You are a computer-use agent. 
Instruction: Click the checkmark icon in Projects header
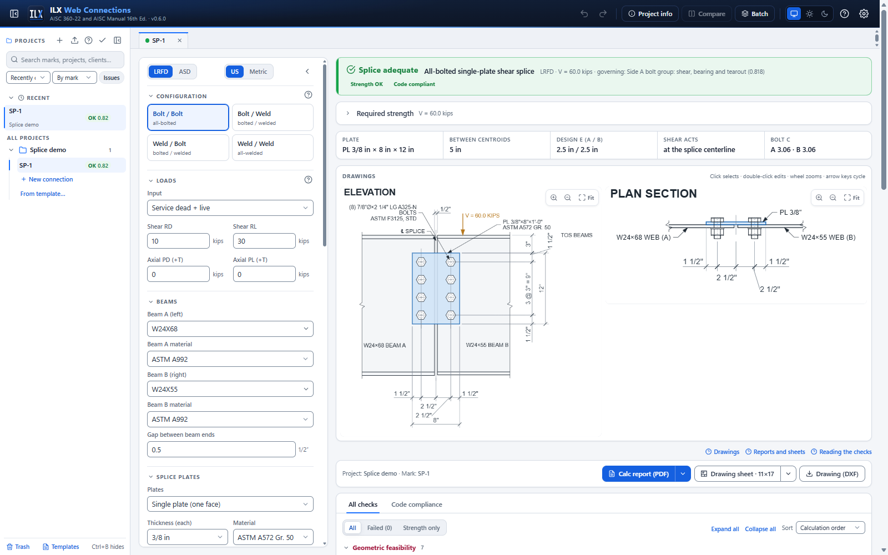pos(102,41)
